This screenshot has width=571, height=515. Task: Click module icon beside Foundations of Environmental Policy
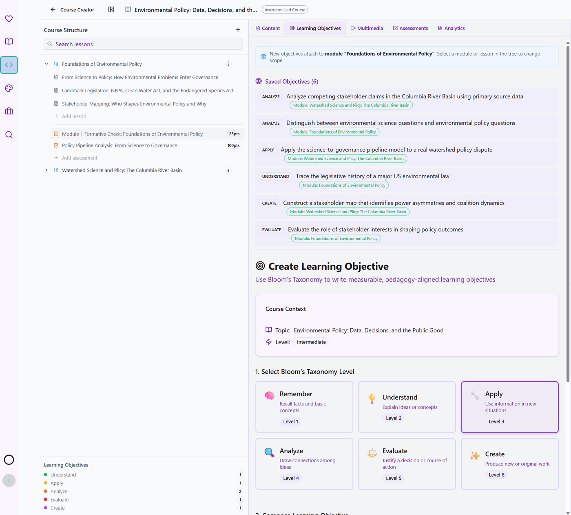(x=56, y=64)
